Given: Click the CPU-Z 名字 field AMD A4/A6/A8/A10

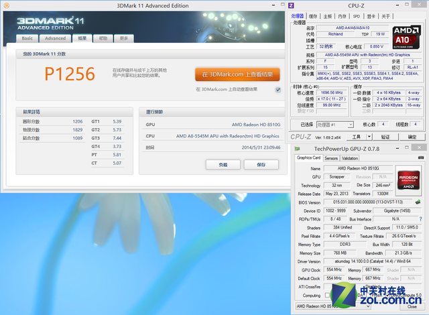Looking at the screenshot, I should pos(353,27).
